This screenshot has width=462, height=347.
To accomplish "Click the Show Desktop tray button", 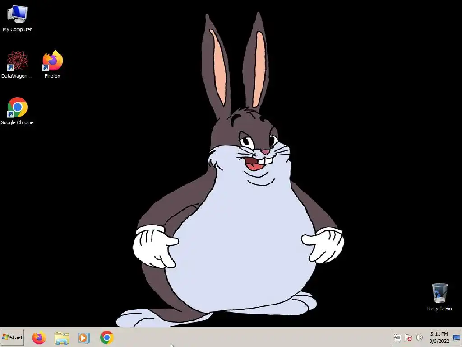I will [x=457, y=338].
